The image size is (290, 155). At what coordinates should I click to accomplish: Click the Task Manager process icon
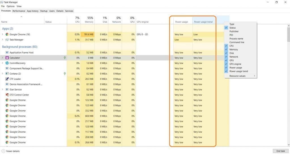(x=7, y=40)
